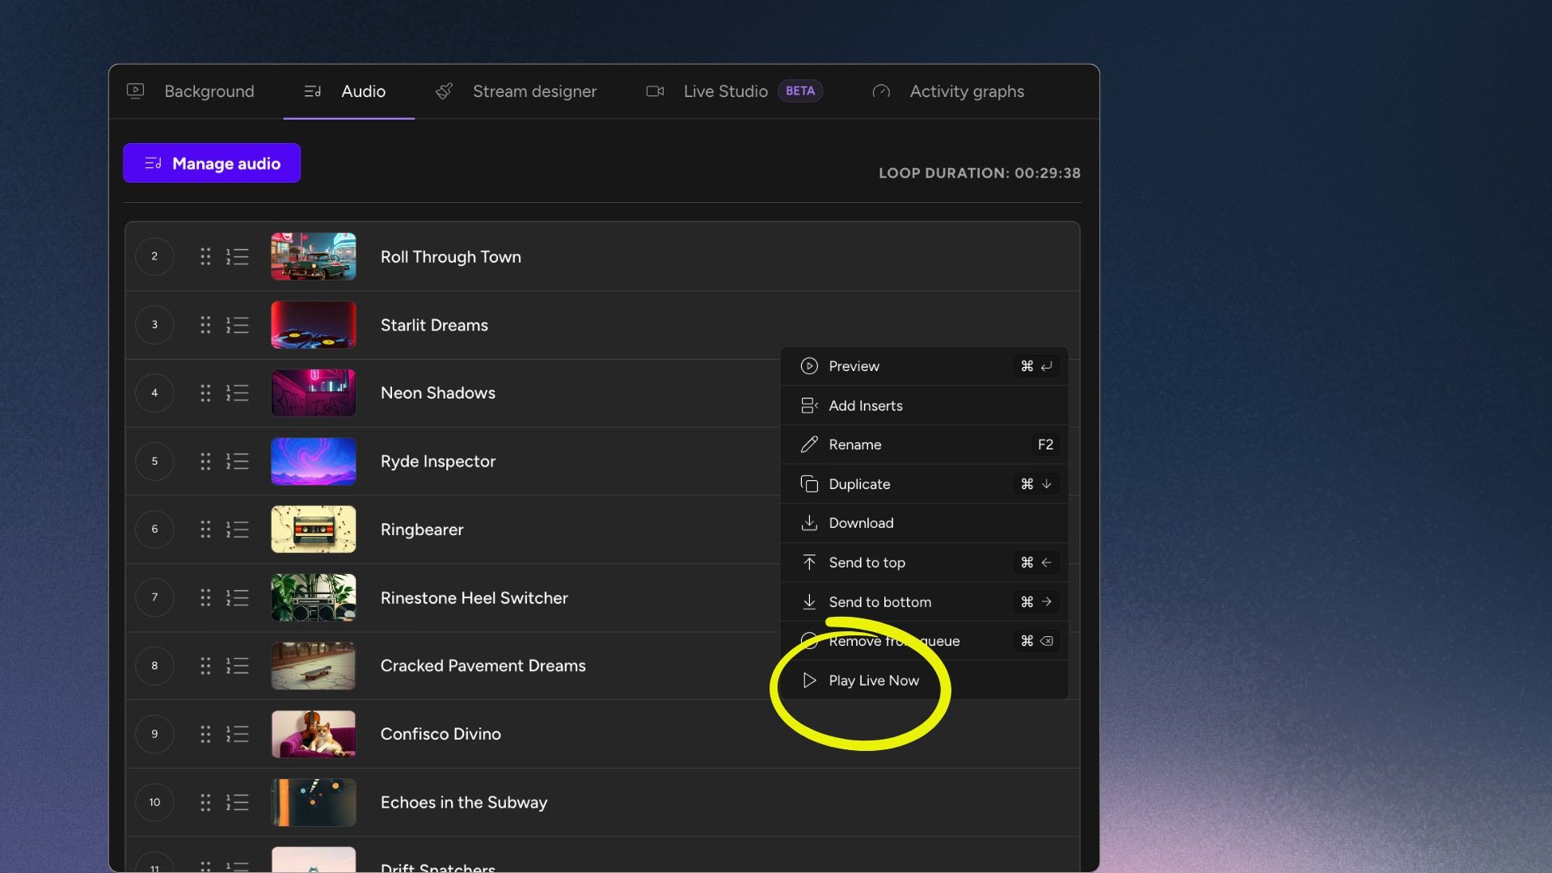Select Play Live Now from the context menu
The width and height of the screenshot is (1552, 873).
tap(874, 680)
